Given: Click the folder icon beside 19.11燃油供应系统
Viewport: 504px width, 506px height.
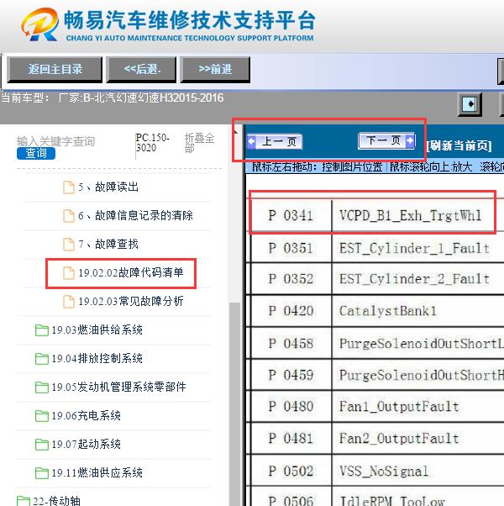Looking at the screenshot, I should tap(42, 472).
